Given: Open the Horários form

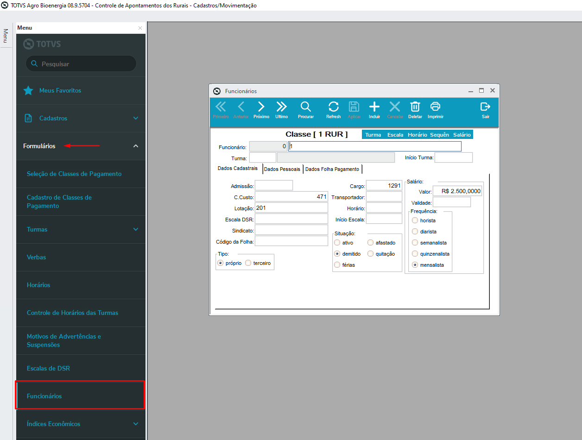Looking at the screenshot, I should click(x=81, y=285).
